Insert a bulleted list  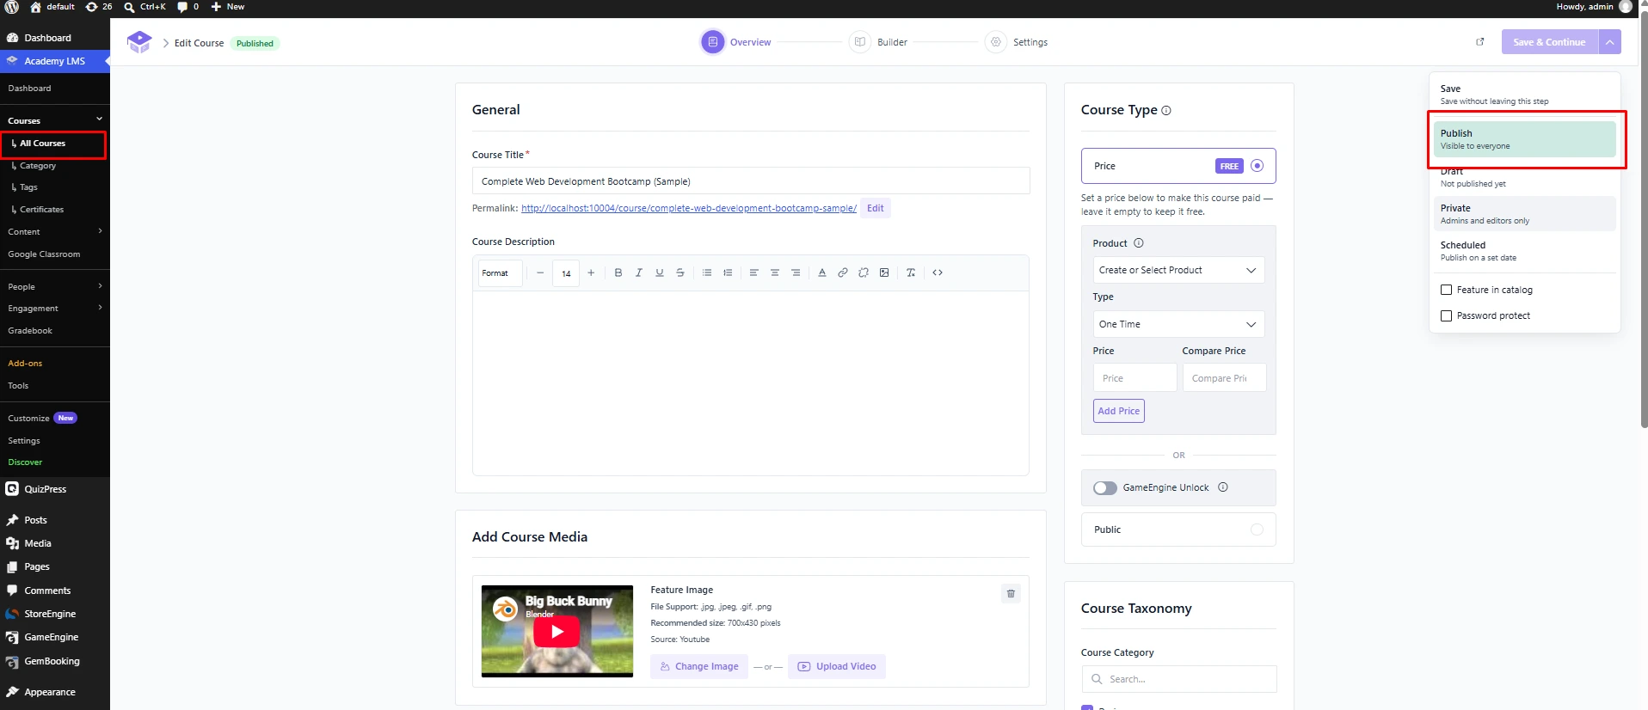coord(707,272)
